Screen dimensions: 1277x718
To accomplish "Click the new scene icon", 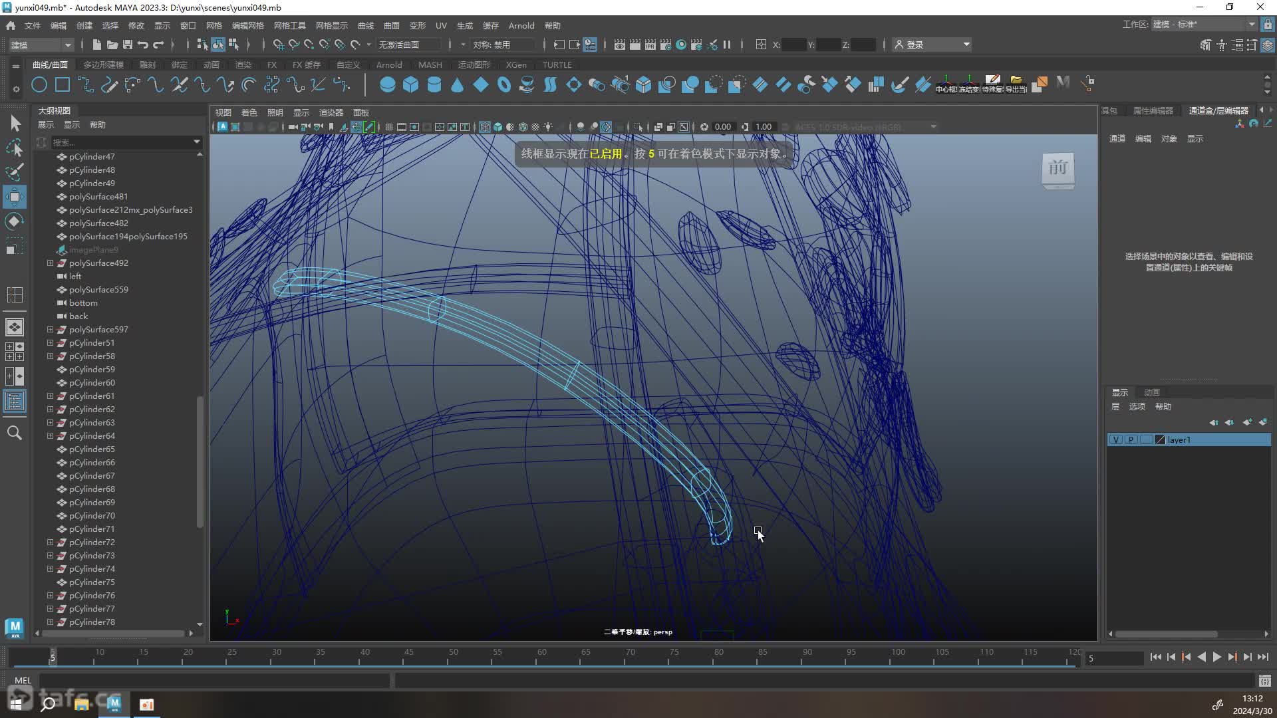I will pyautogui.click(x=96, y=45).
